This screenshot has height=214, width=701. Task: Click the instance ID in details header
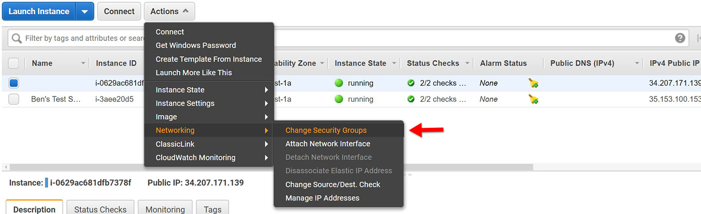click(x=91, y=183)
